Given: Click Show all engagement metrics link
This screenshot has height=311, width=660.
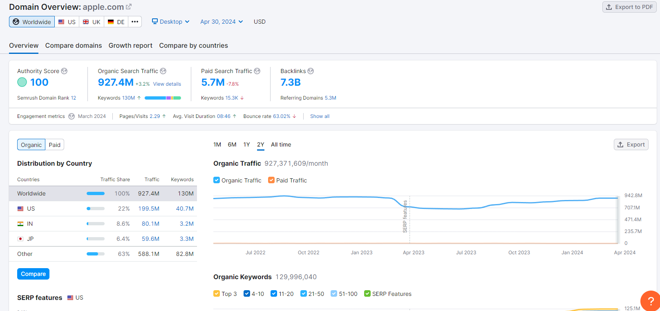Looking at the screenshot, I should [x=320, y=116].
